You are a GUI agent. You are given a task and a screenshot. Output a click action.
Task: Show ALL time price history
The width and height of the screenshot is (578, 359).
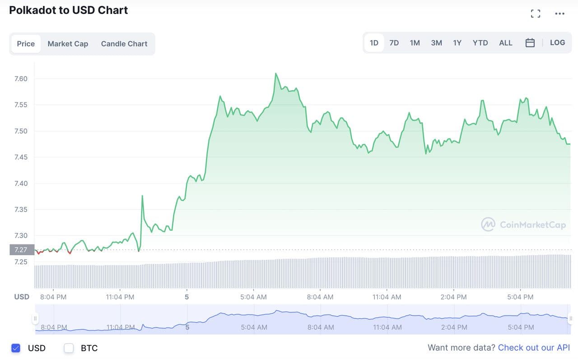(505, 43)
